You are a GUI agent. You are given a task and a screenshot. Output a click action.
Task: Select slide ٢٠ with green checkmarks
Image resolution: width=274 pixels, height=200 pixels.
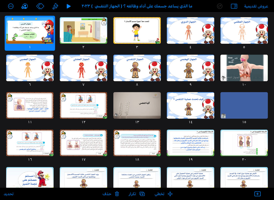(x=244, y=143)
